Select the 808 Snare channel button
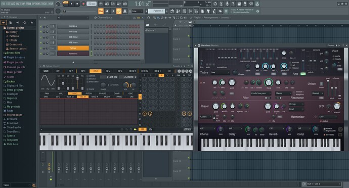The width and height of the screenshot is (349, 188). [73, 42]
